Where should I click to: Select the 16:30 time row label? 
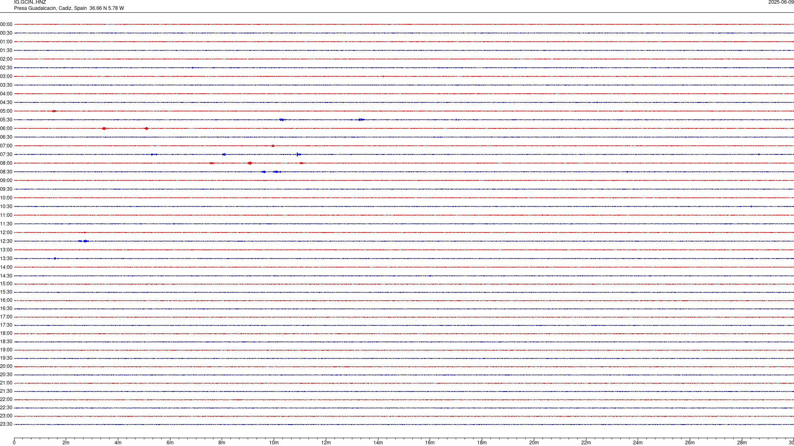[x=6, y=308]
